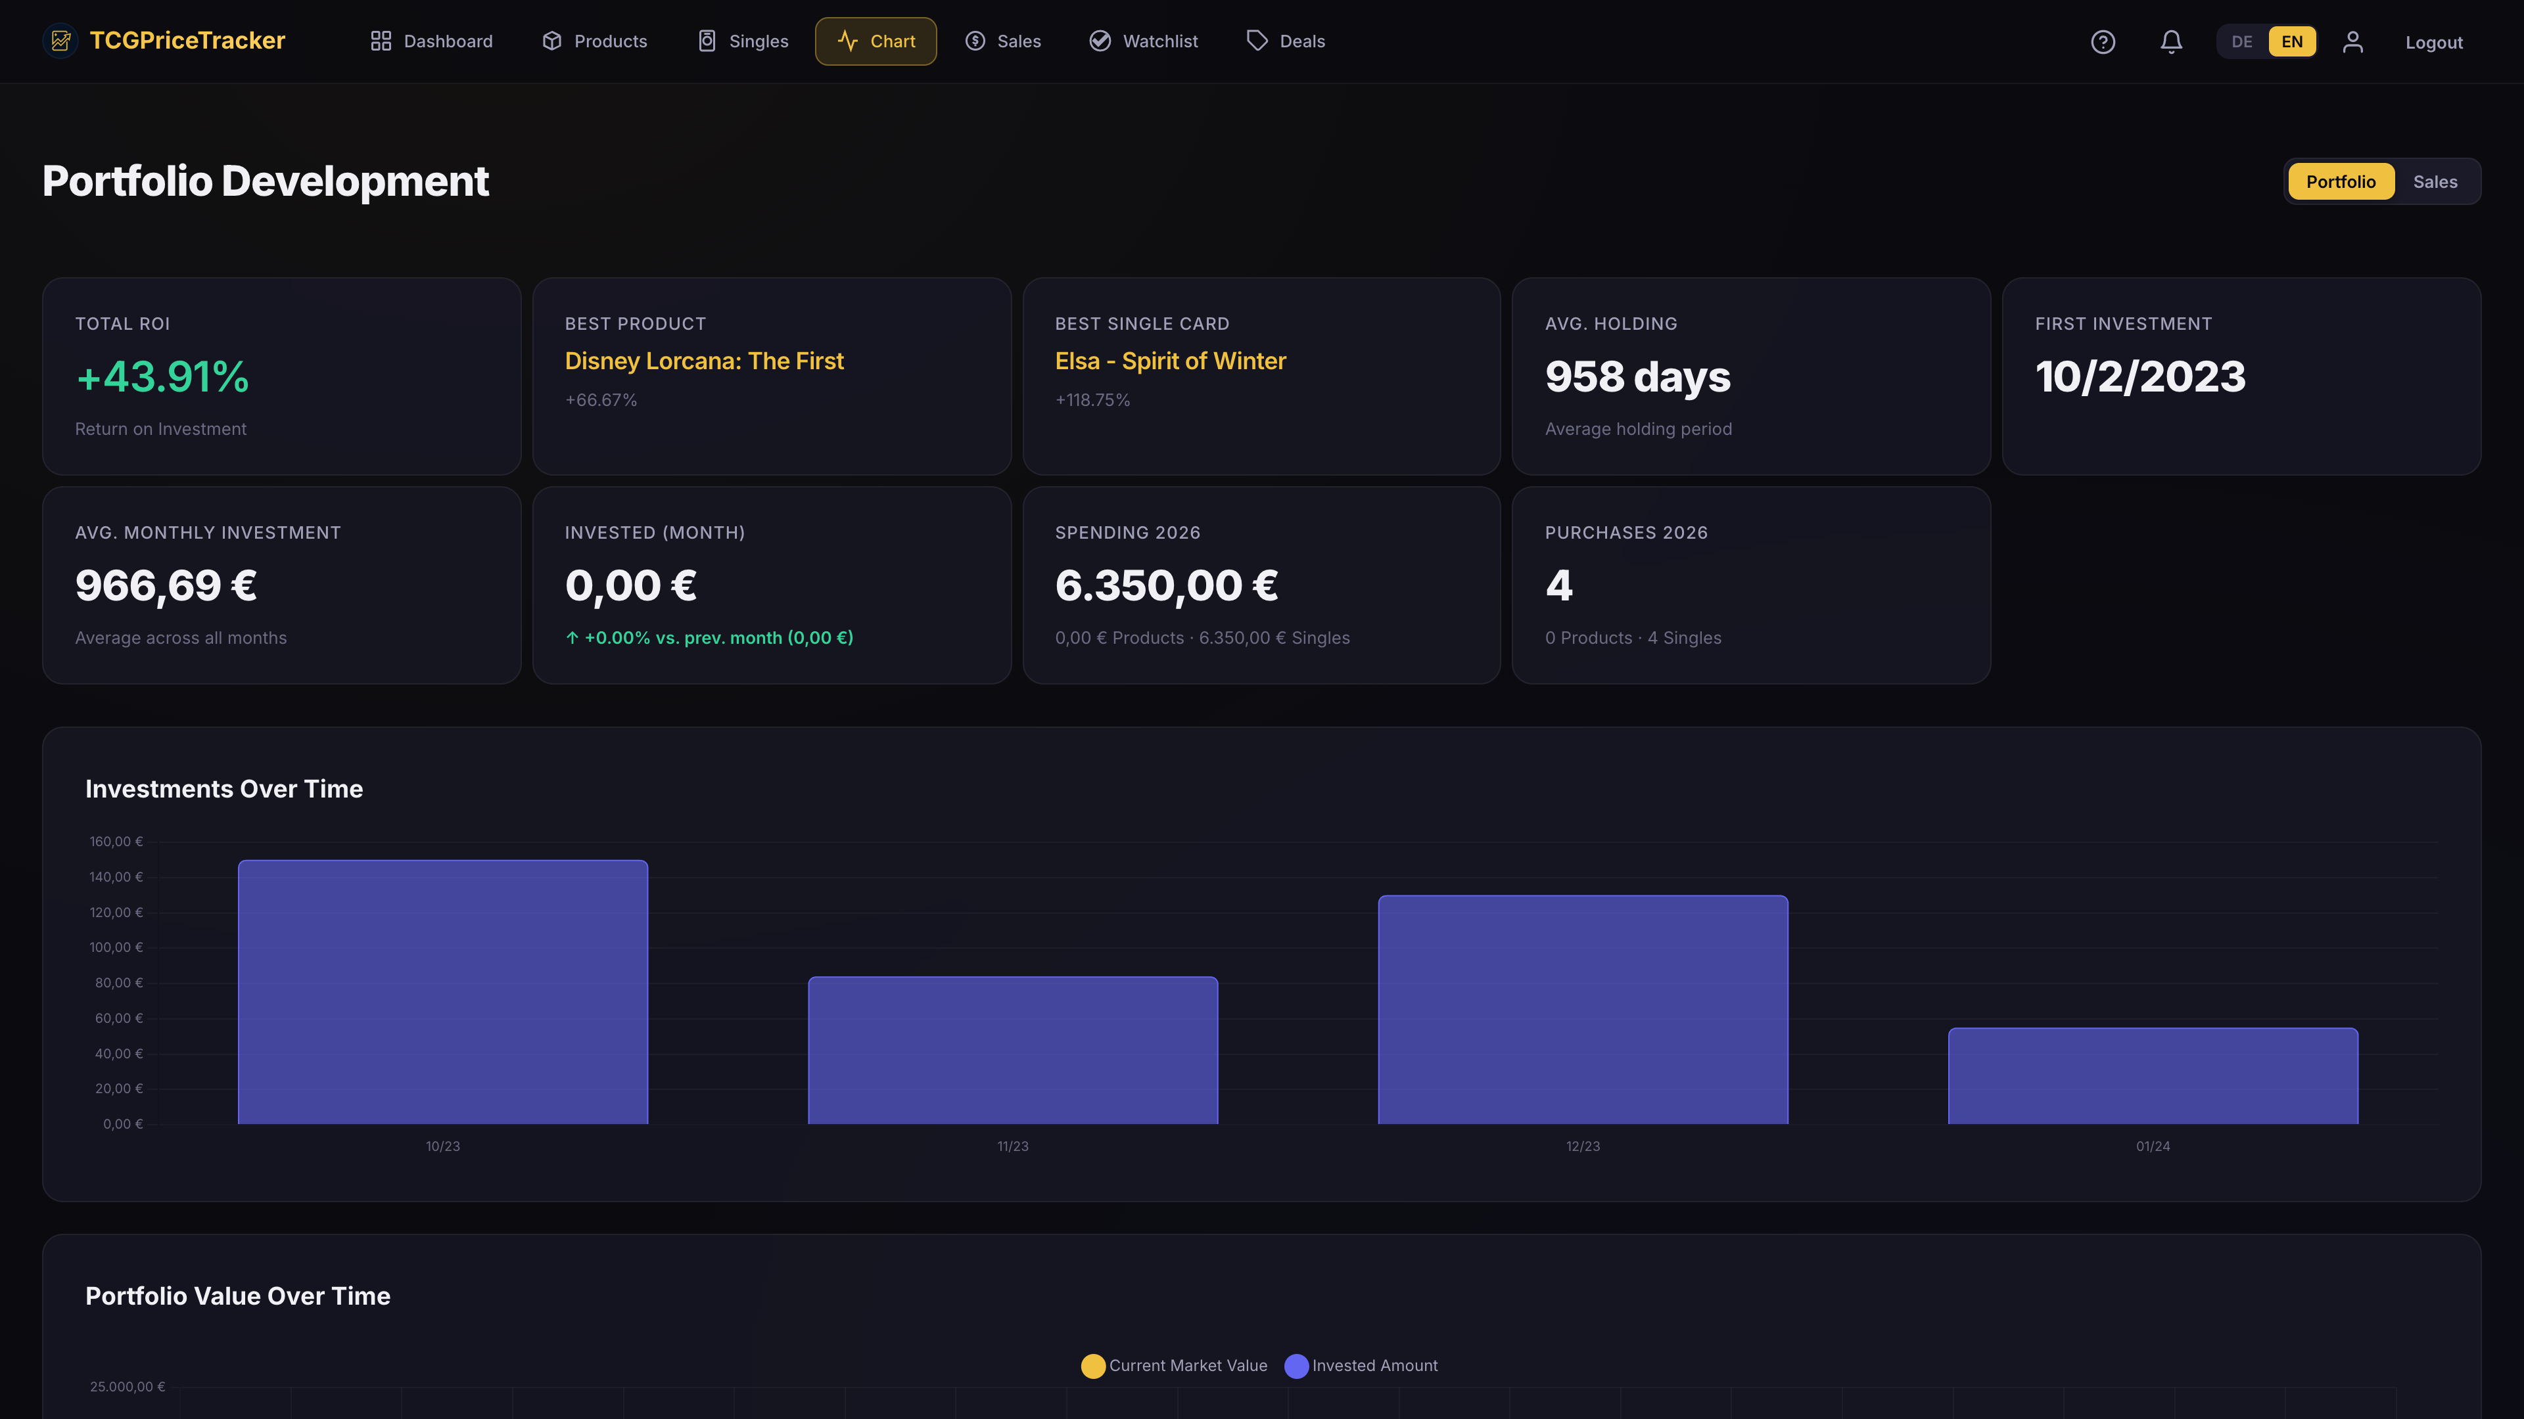Click the 160,00 € axis label
This screenshot has height=1419, width=2524.
[x=116, y=841]
